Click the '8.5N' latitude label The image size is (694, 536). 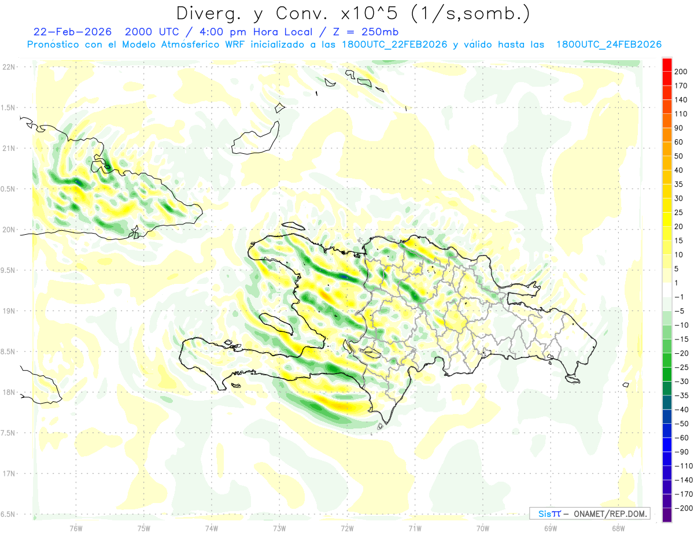click(x=8, y=352)
